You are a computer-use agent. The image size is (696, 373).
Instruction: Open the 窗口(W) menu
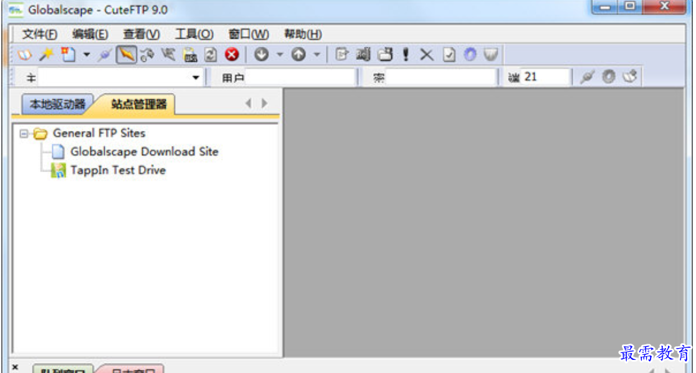coord(249,34)
